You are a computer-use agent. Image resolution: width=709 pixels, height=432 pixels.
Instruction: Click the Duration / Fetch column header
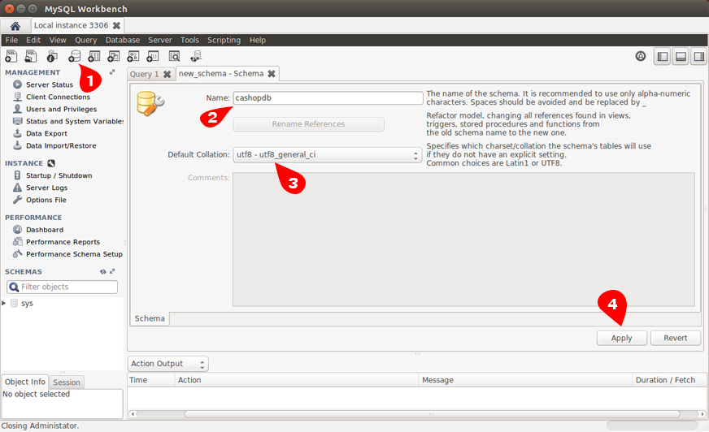(x=668, y=380)
